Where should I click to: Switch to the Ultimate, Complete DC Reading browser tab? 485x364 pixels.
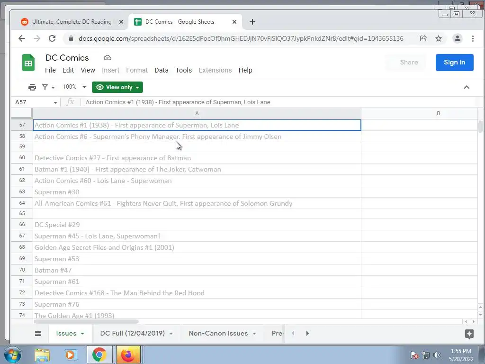(x=72, y=22)
